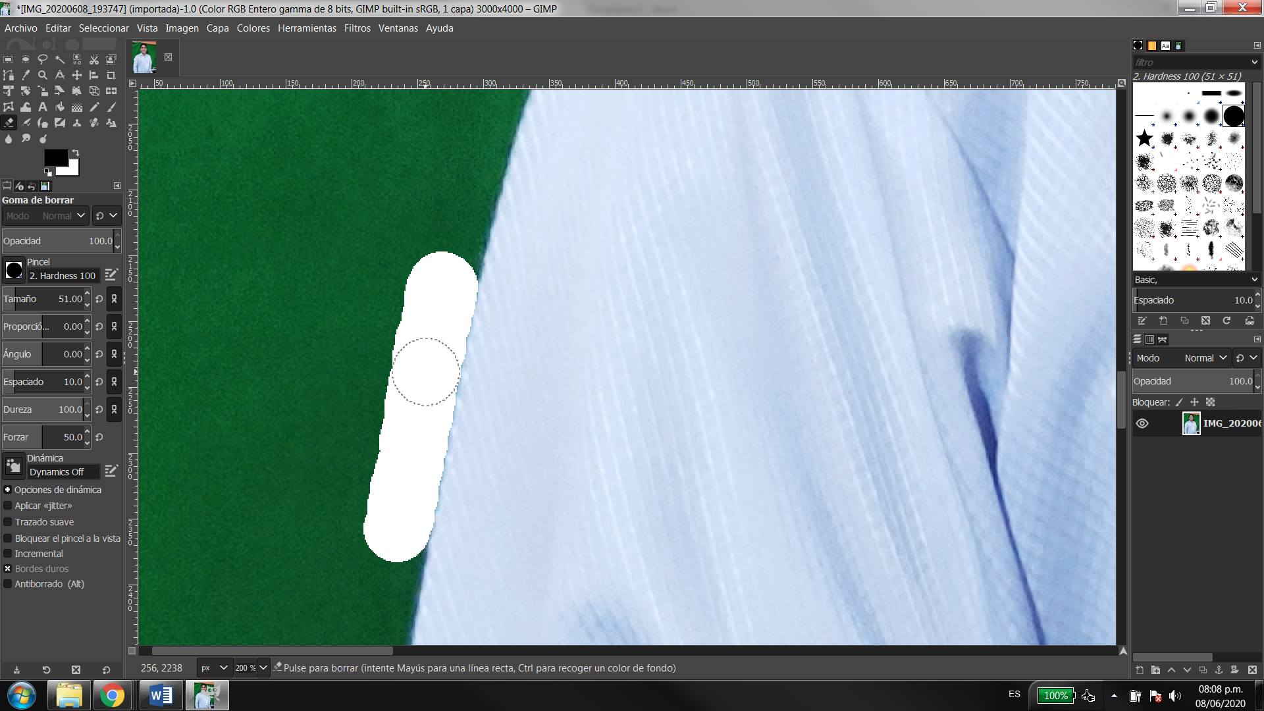Select the Text tool
Viewport: 1264px width, 711px height.
click(43, 107)
